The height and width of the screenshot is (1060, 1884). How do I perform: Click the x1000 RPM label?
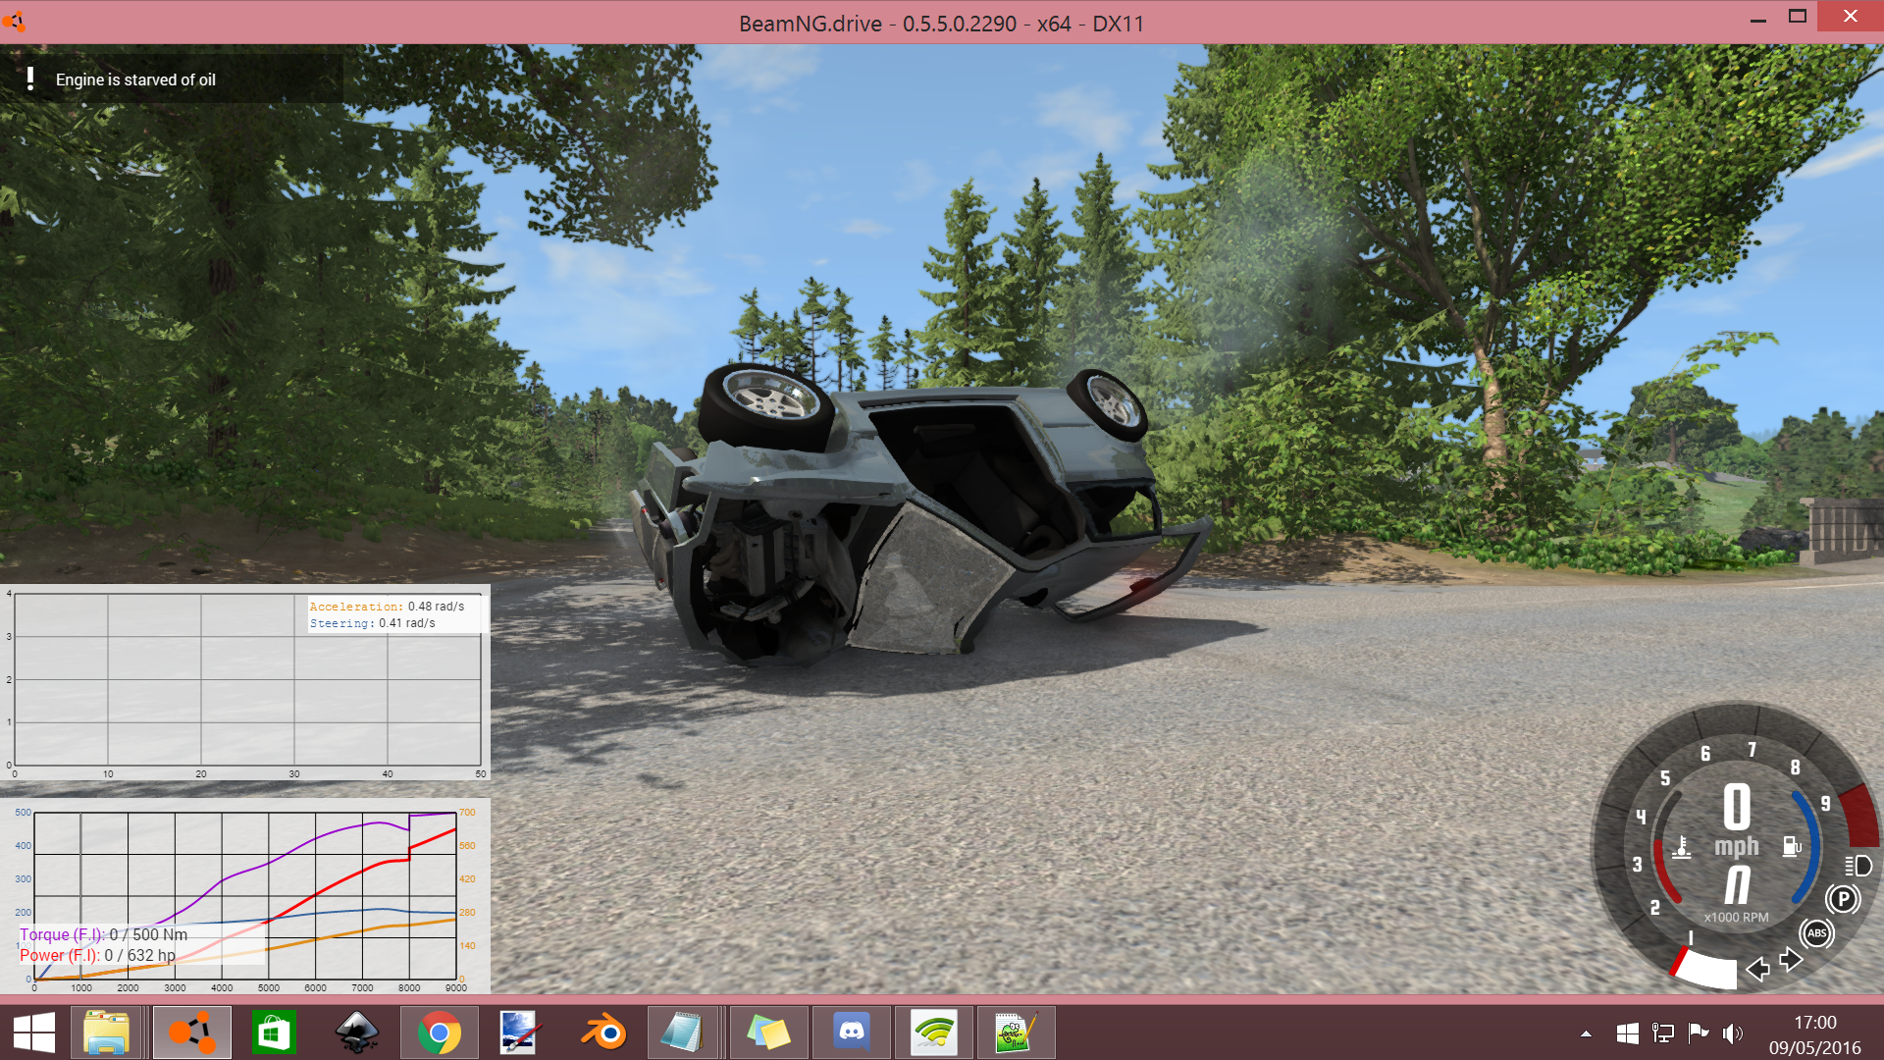click(1736, 918)
